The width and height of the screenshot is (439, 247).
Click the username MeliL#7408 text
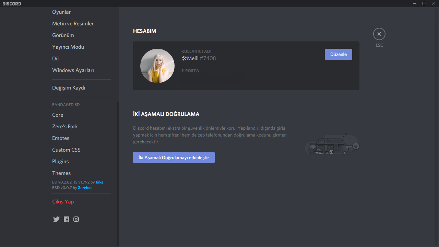coord(199,58)
